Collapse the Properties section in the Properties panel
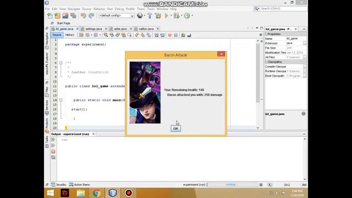352x198 pixels. 266,34
